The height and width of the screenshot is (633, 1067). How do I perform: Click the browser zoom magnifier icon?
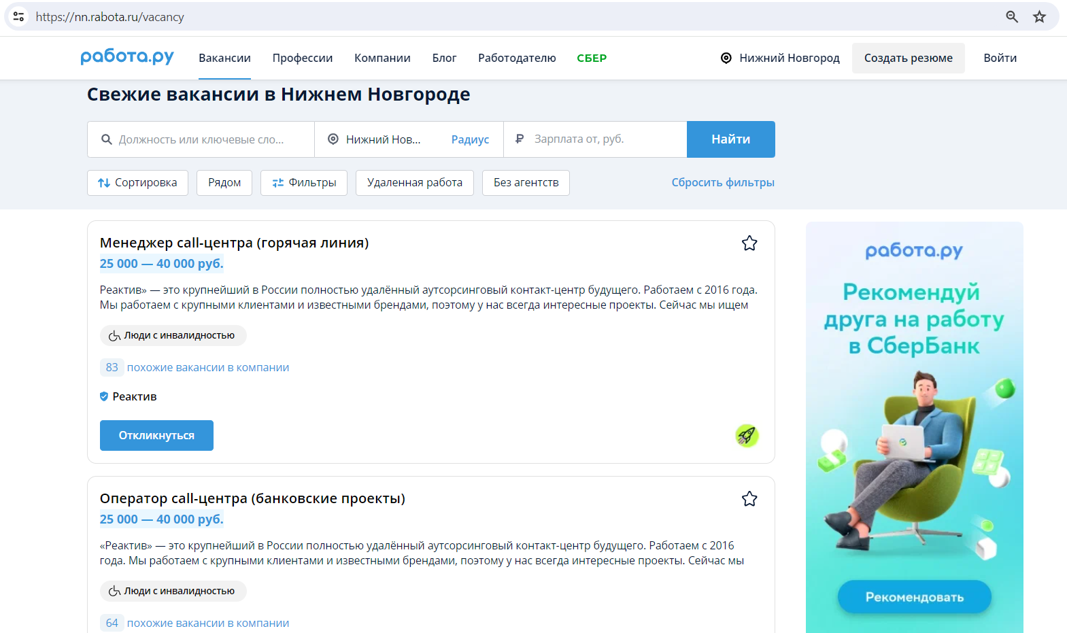click(x=1012, y=17)
